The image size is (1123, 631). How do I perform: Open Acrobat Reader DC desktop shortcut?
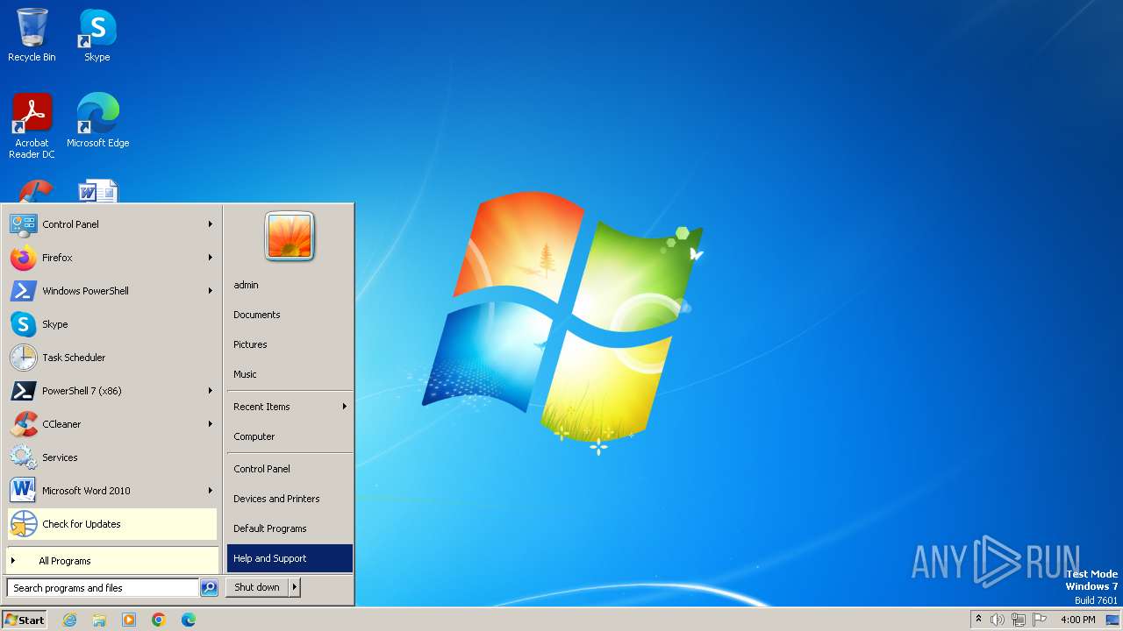[x=32, y=125]
